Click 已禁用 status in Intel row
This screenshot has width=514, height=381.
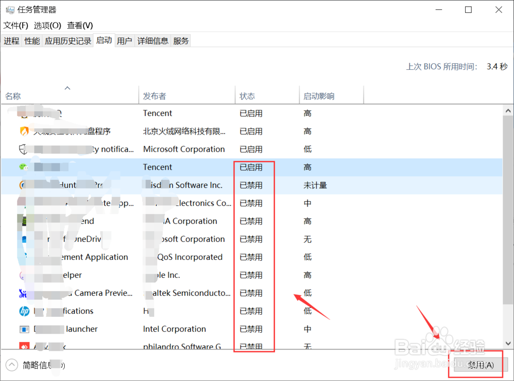pos(251,329)
